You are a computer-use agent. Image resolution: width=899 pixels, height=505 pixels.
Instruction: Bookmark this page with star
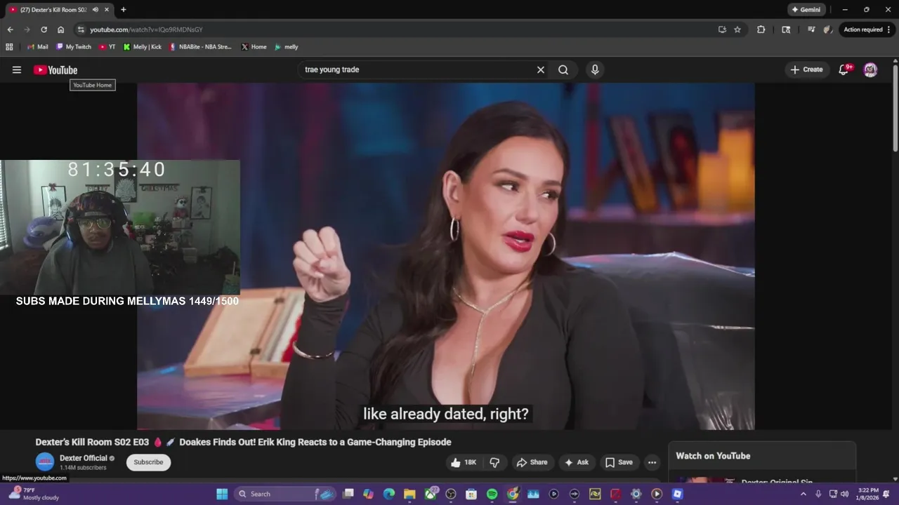pyautogui.click(x=737, y=29)
